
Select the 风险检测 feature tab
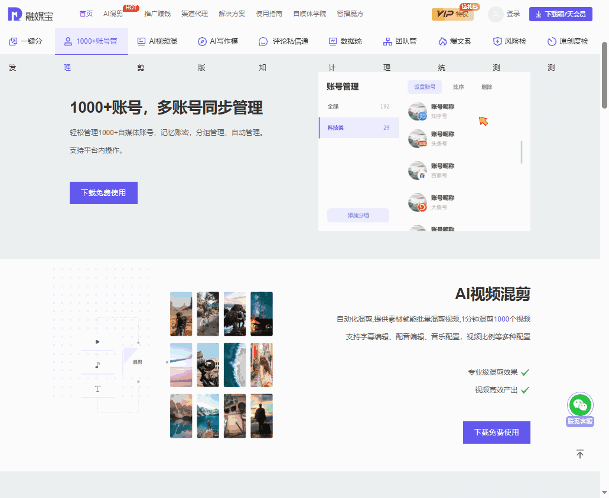(x=509, y=41)
